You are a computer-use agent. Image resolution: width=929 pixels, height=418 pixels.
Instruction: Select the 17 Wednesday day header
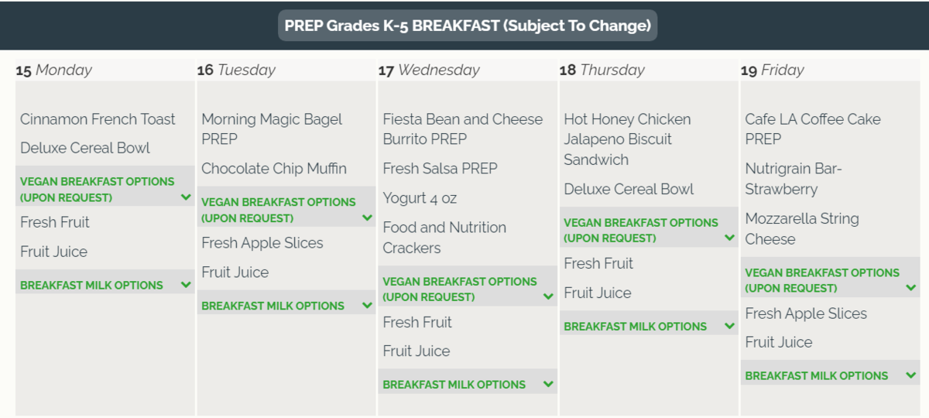pyautogui.click(x=430, y=70)
